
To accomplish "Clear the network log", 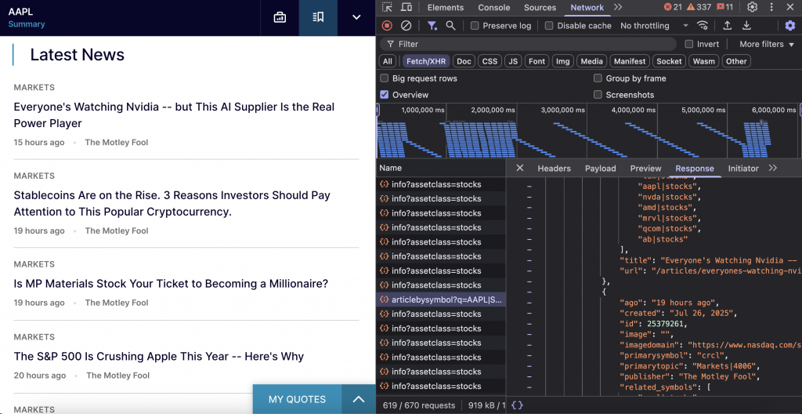I will pyautogui.click(x=406, y=26).
